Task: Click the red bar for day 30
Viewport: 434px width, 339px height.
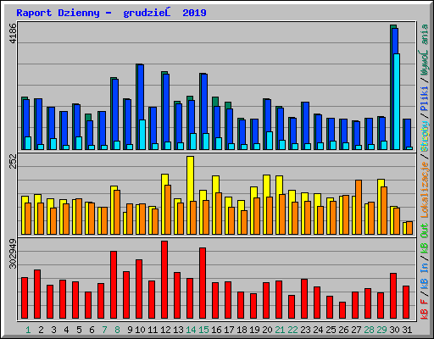Action: tap(393, 296)
